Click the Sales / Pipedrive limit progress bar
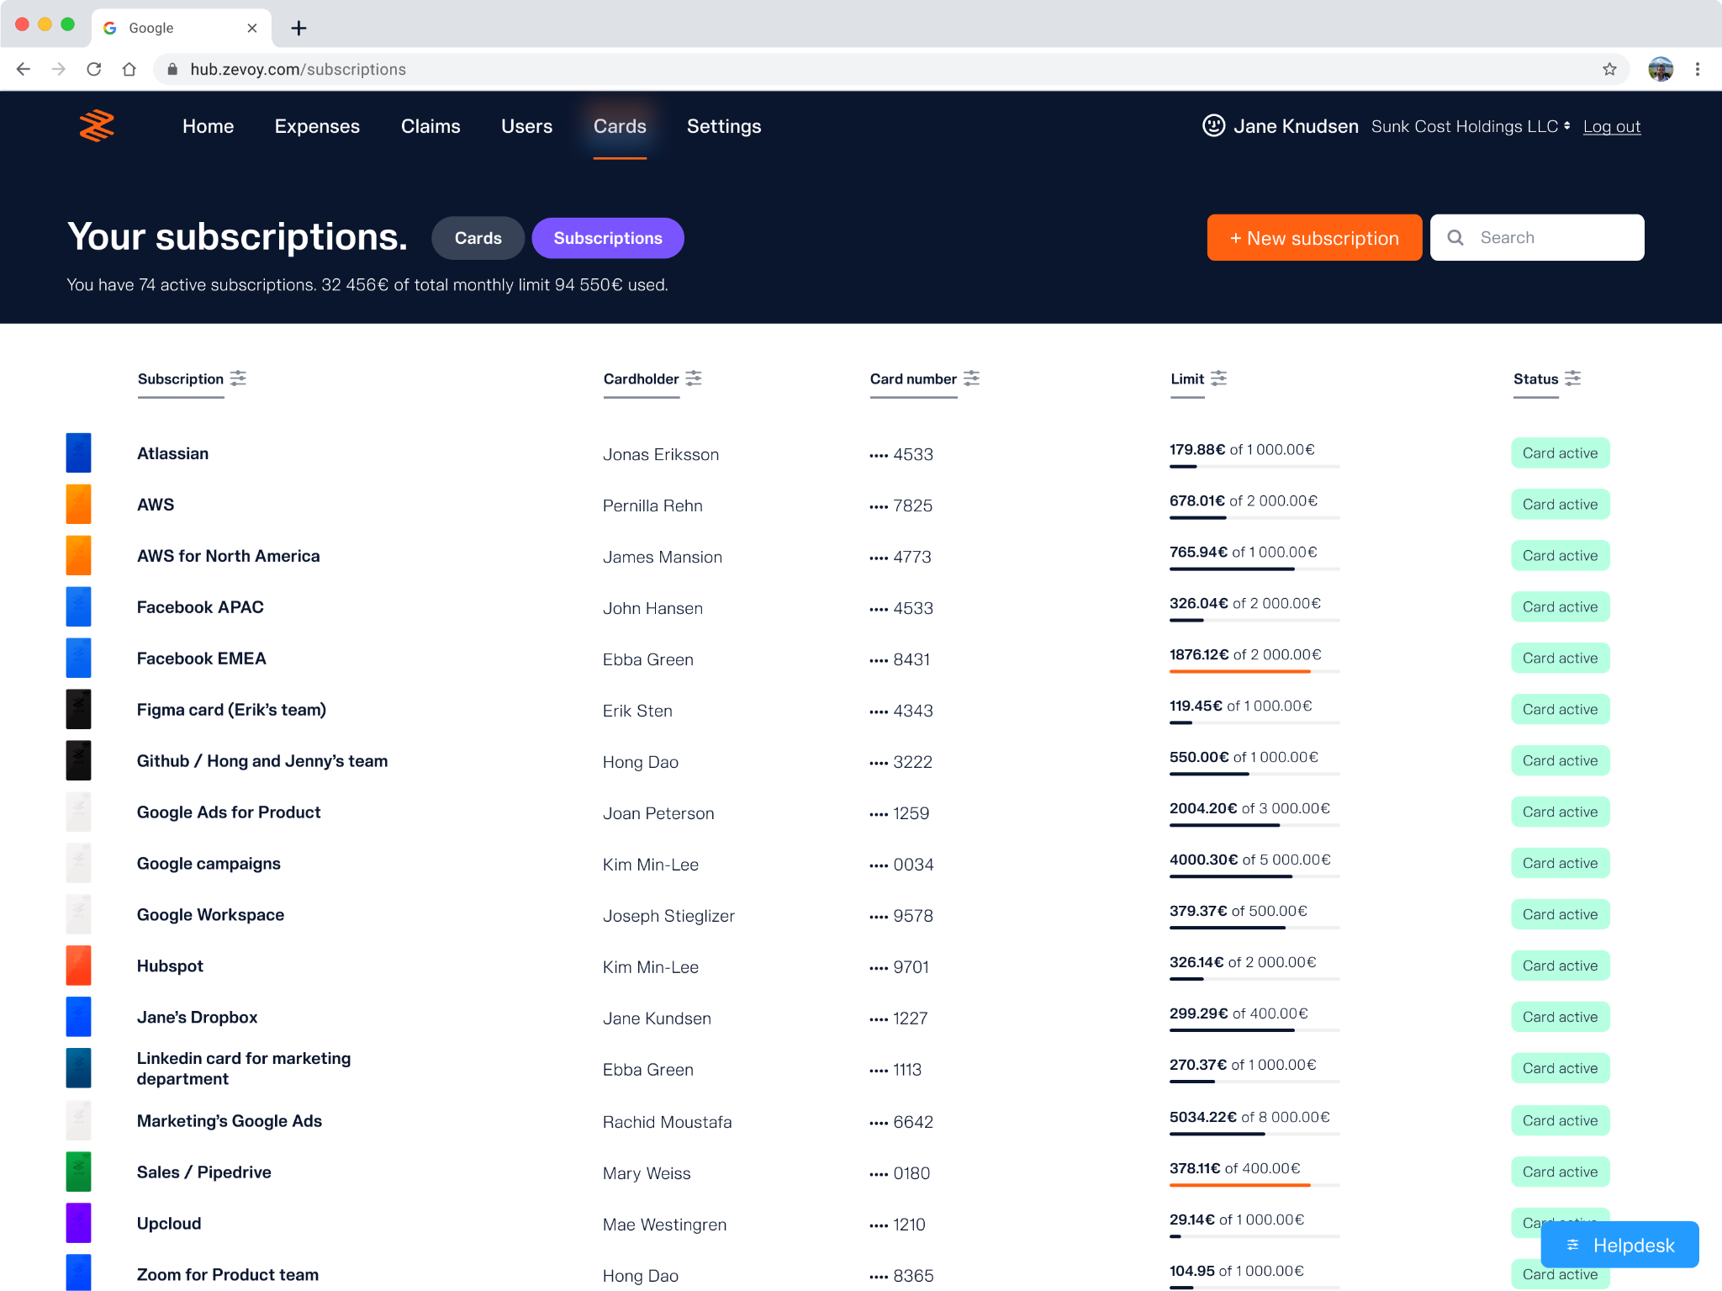 (x=1254, y=1185)
